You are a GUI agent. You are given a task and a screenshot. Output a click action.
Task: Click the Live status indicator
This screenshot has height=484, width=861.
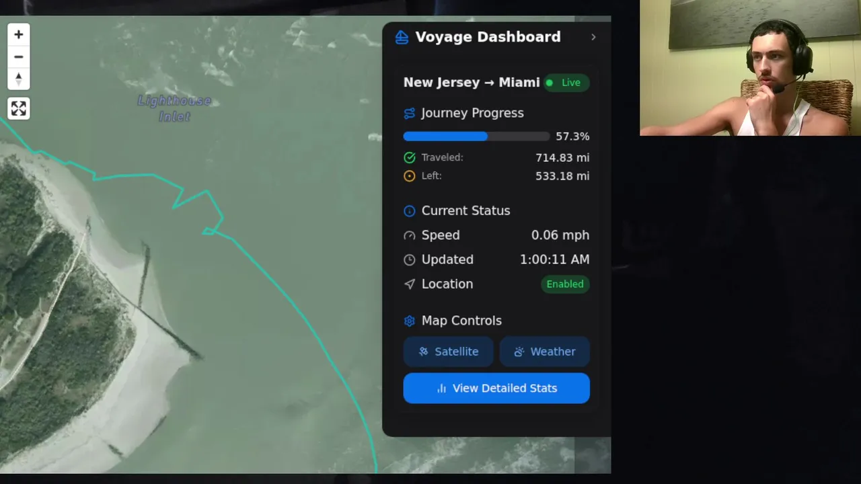coord(566,83)
